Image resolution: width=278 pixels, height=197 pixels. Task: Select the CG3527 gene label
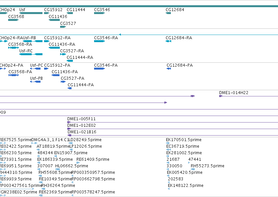pyautogui.click(x=68, y=24)
